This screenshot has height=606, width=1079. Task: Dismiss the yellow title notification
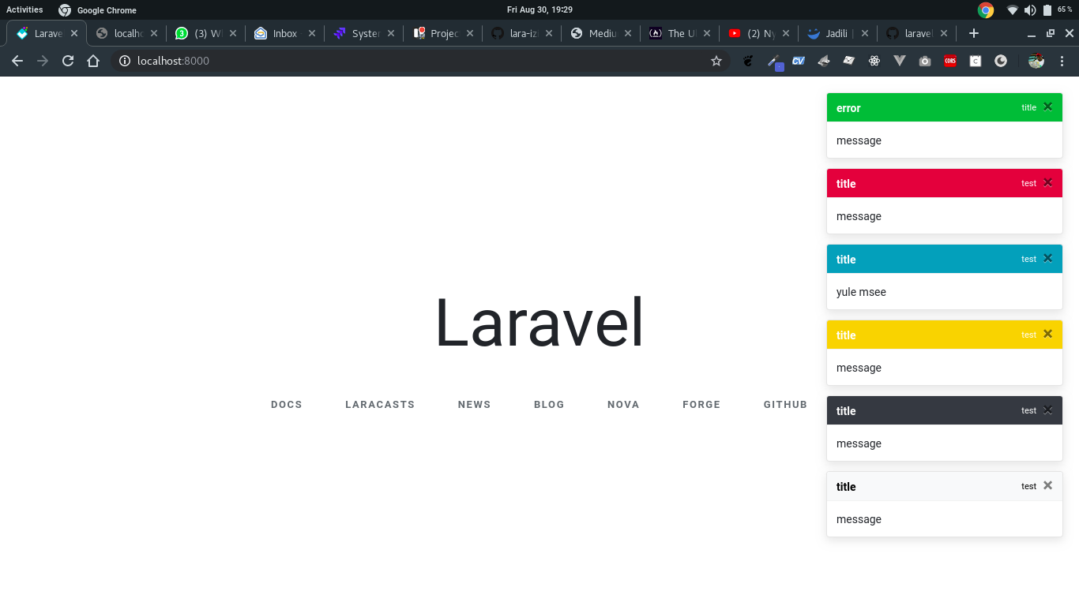click(x=1047, y=335)
